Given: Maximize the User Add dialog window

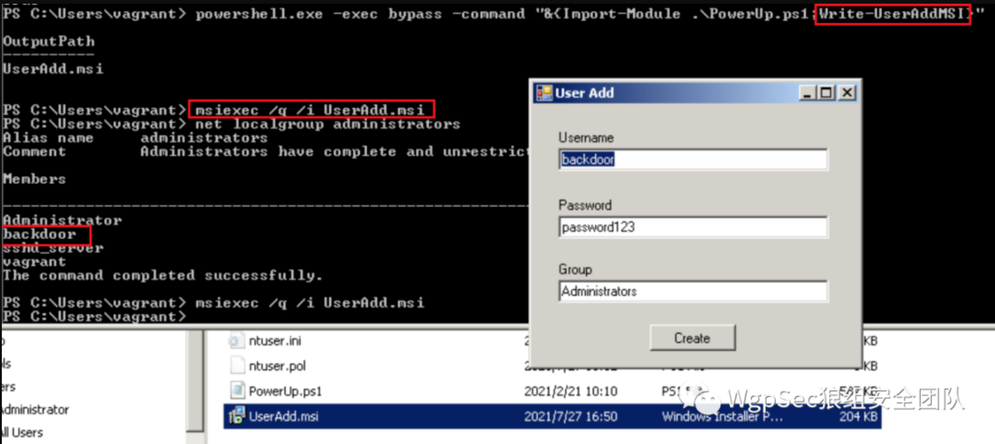Looking at the screenshot, I should [826, 93].
